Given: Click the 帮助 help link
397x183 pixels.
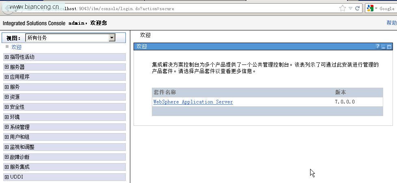Looking at the screenshot, I should 391,23.
